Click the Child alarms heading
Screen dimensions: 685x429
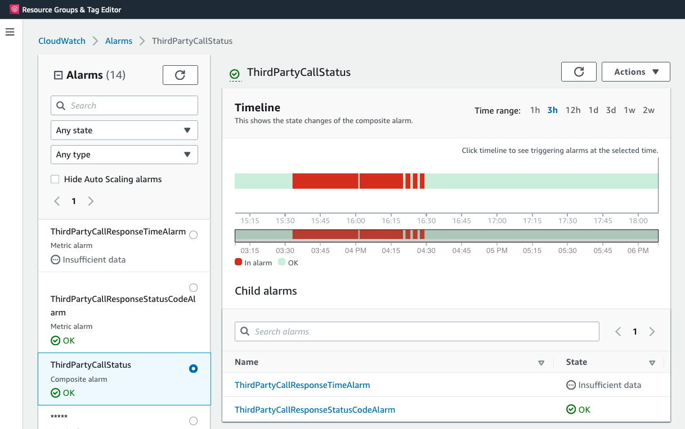click(266, 291)
